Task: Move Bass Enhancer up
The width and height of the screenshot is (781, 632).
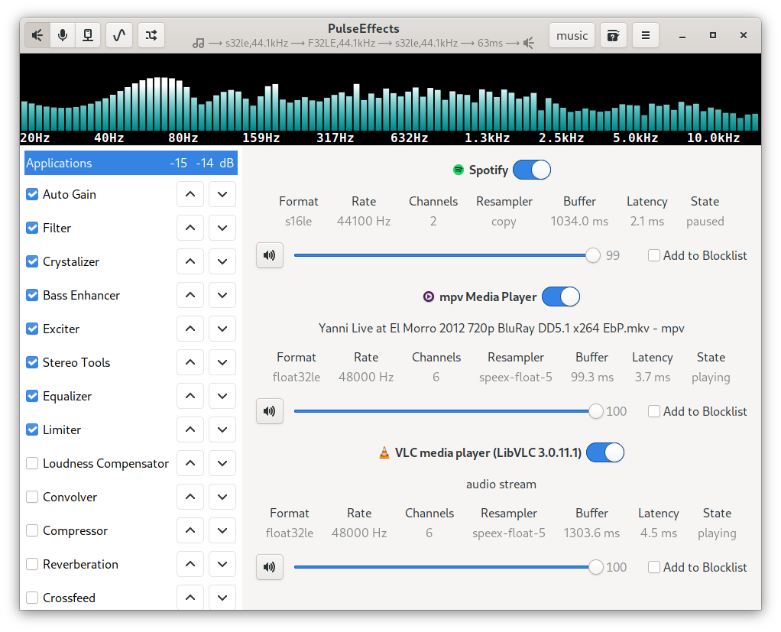Action: point(190,295)
